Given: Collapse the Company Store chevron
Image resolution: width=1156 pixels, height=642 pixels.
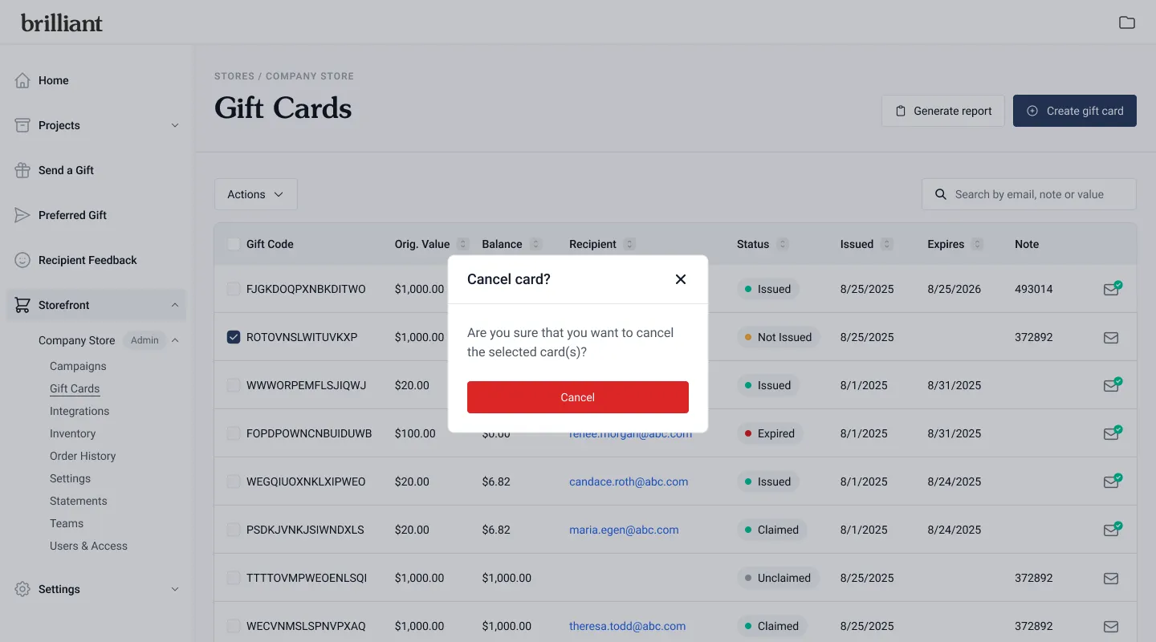Looking at the screenshot, I should [x=175, y=340].
